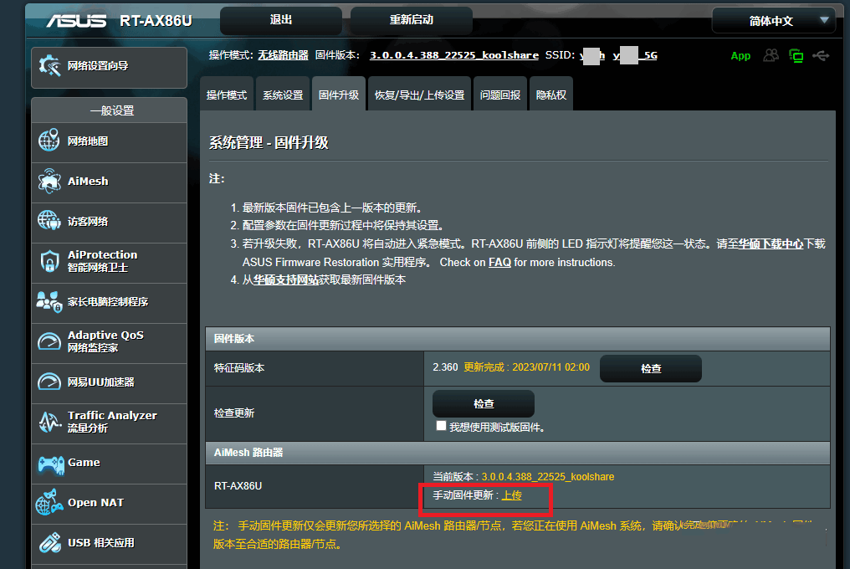The width and height of the screenshot is (850, 569).
Task: Click the 退出 logout button
Action: click(x=281, y=20)
